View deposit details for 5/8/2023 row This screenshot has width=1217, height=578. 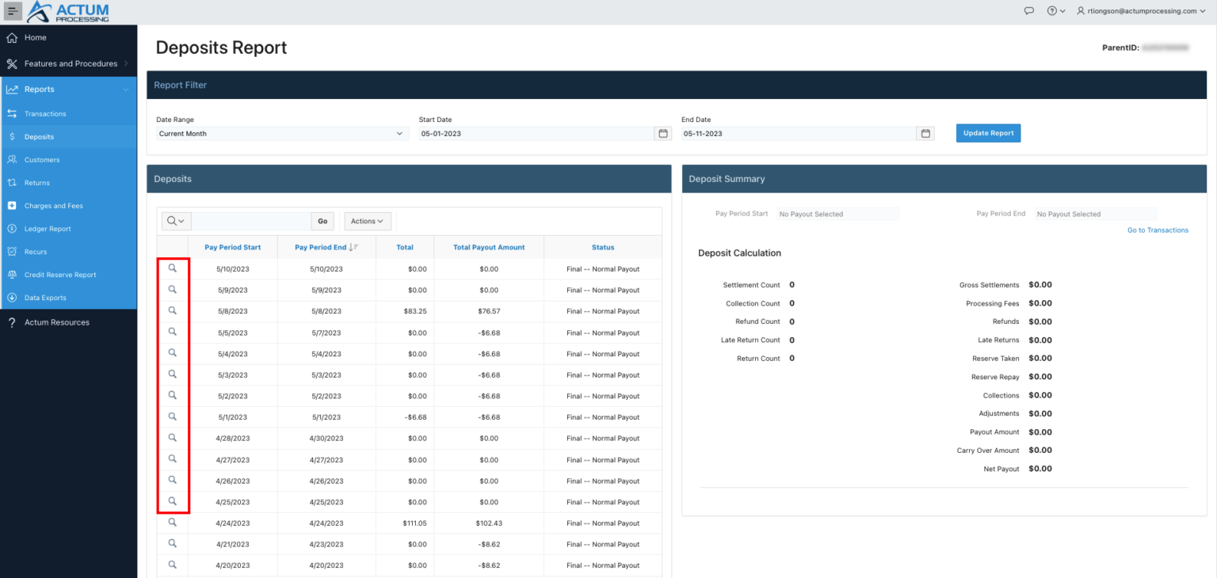click(x=173, y=310)
